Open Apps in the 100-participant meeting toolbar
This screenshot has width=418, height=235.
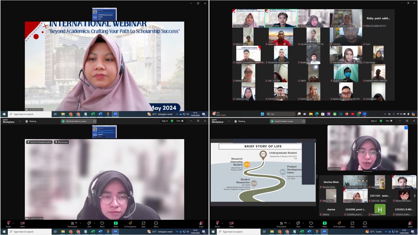[x=352, y=224]
